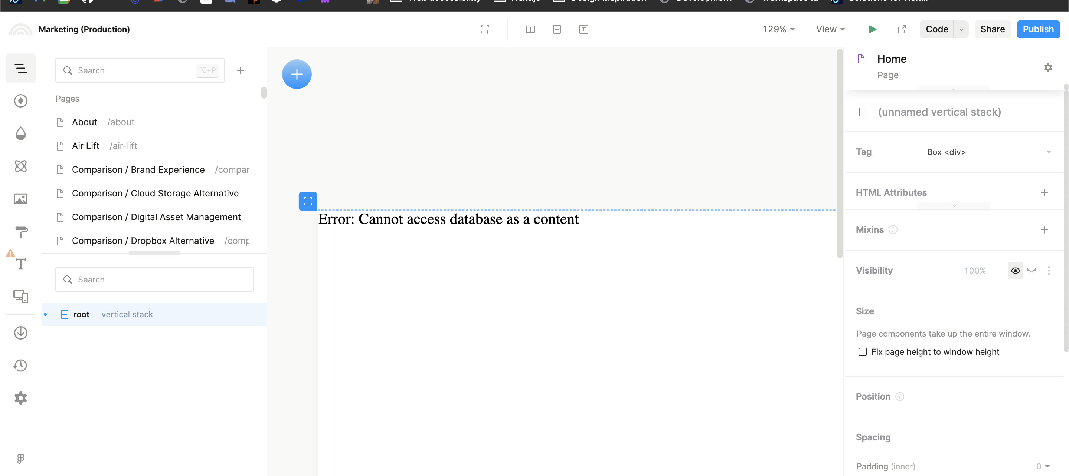Screen dimensions: 1069x476
Task: Click the Share button
Action: tap(992, 29)
